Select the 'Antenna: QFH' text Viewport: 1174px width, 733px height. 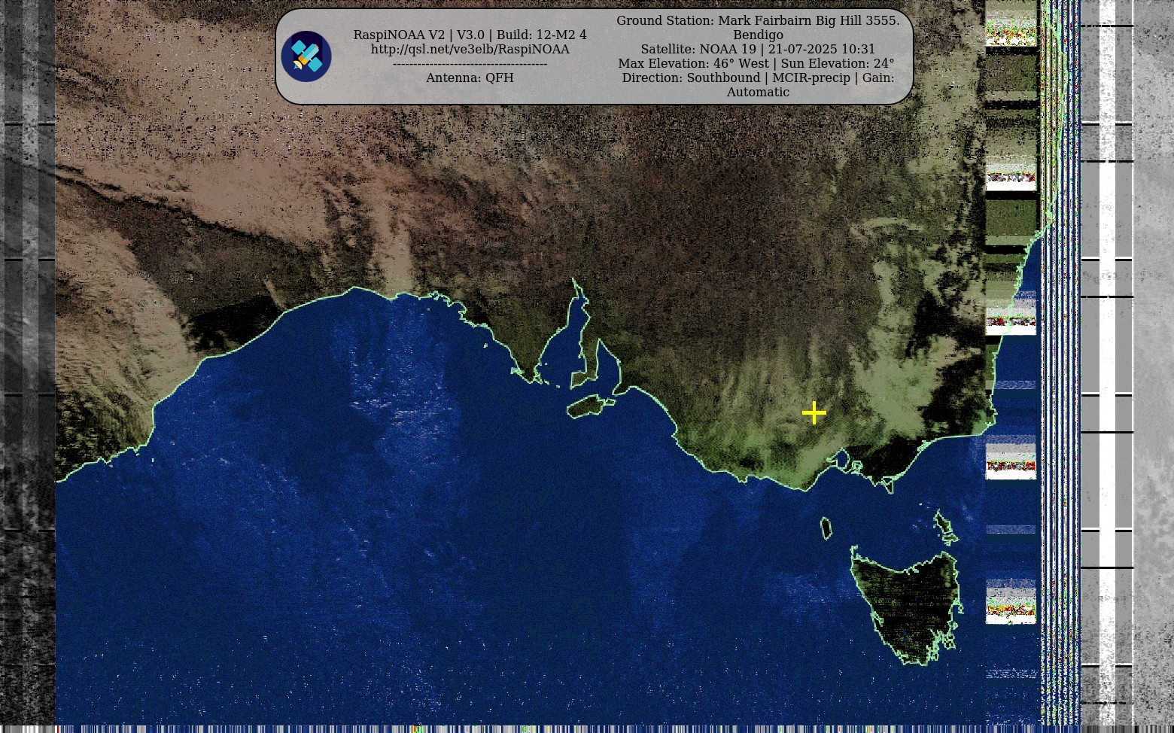click(x=470, y=78)
